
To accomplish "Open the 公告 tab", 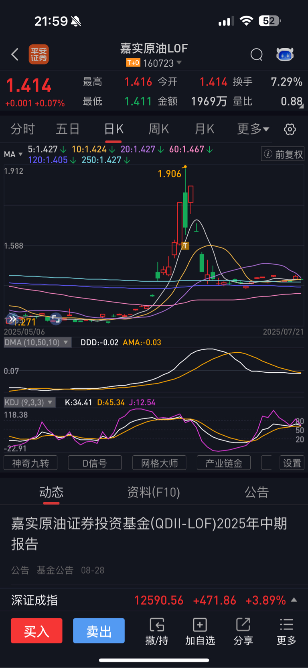I will point(257,492).
